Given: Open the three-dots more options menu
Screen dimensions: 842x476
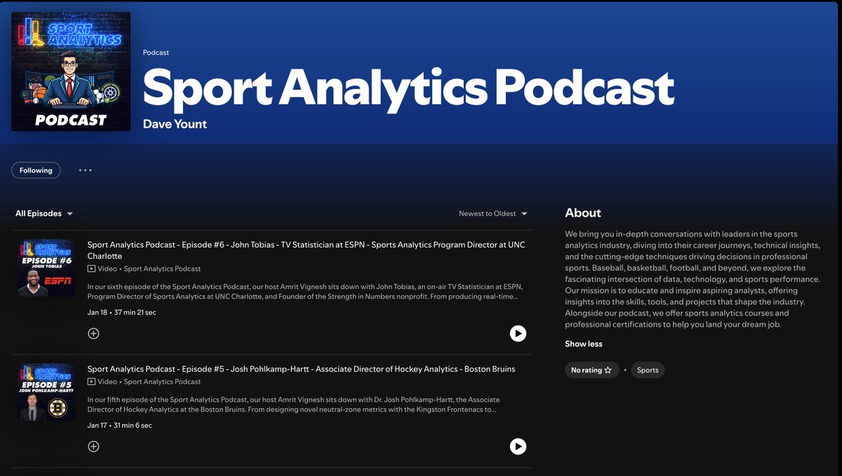Looking at the screenshot, I should pos(86,170).
